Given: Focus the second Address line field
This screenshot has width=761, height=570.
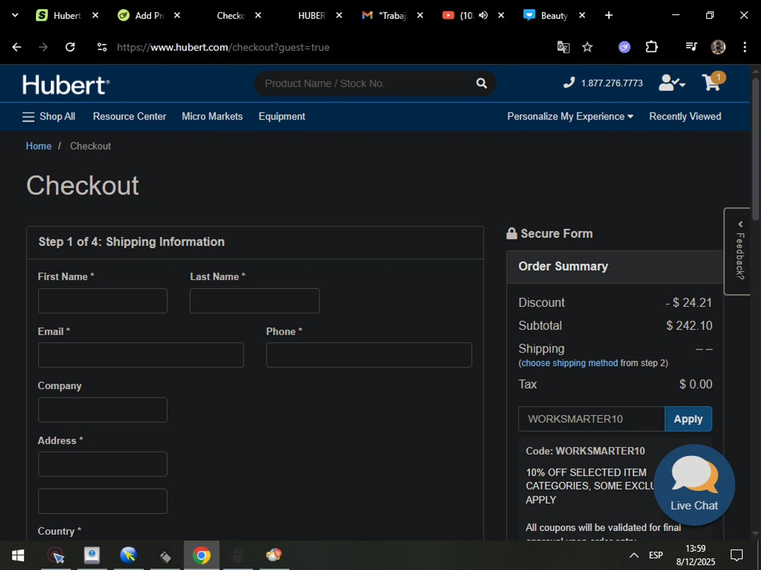Looking at the screenshot, I should (102, 501).
